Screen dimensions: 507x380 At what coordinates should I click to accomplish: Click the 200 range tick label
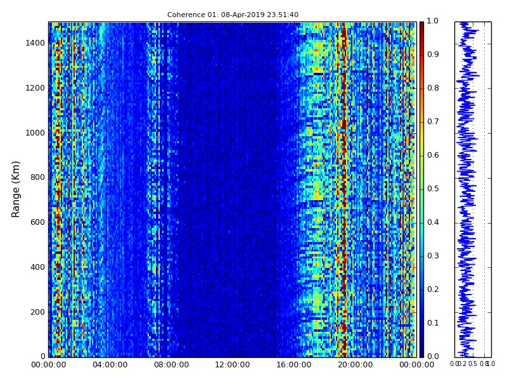[37, 312]
